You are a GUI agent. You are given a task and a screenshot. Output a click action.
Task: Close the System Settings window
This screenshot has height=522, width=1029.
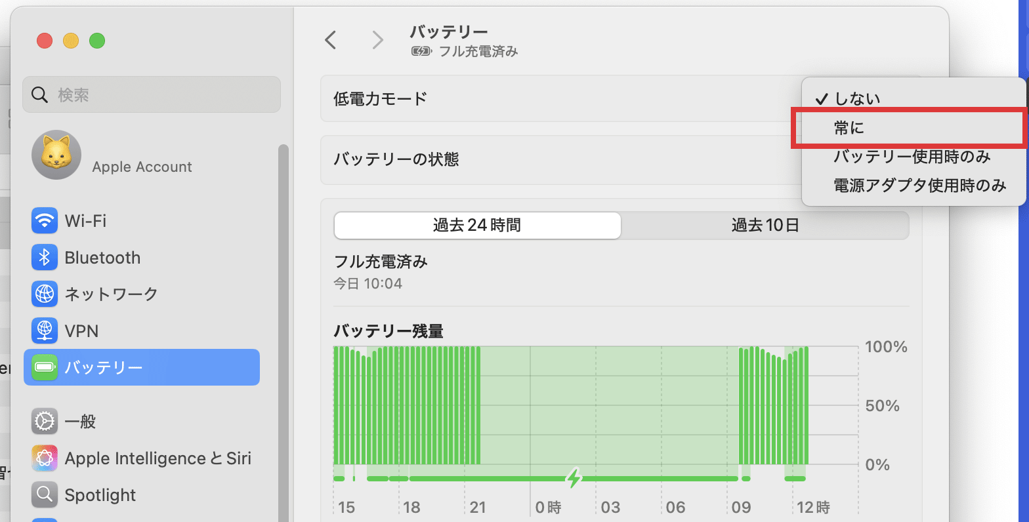(45, 41)
